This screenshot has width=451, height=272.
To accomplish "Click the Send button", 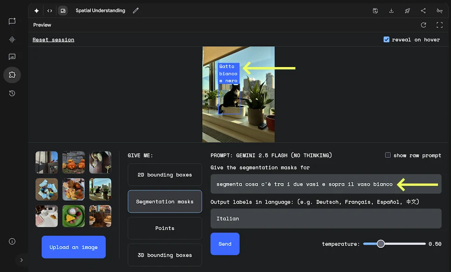I will 225,244.
